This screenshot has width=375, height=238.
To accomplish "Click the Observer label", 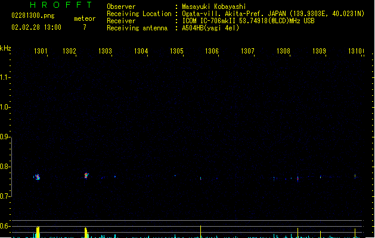I will pos(121,7).
